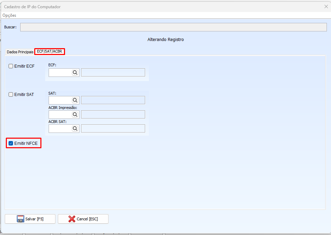Open the Opções menu
This screenshot has width=331, height=235.
point(9,15)
